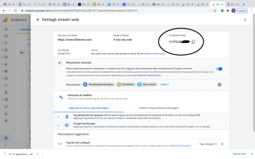This screenshot has width=255, height=159.
Task: Click the 'Il mio sito web' stream name
Action: [123, 40]
